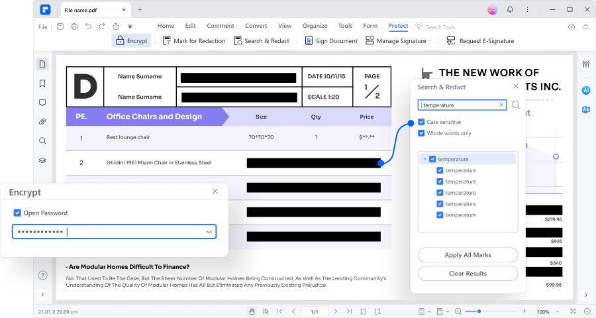The image size is (596, 318).
Task: Click Request E-Signature
Action: point(481,40)
